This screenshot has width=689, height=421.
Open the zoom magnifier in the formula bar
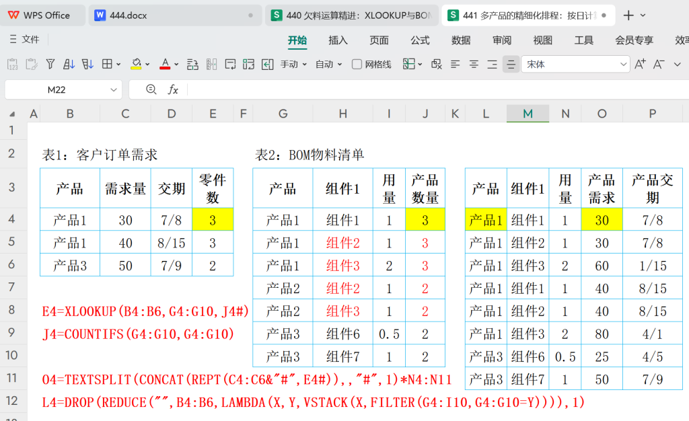click(151, 89)
